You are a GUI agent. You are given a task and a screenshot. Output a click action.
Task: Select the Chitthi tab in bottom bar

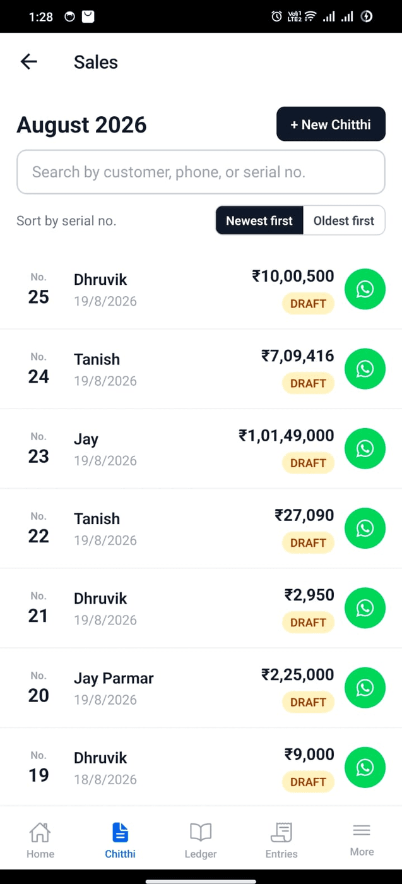click(120, 840)
